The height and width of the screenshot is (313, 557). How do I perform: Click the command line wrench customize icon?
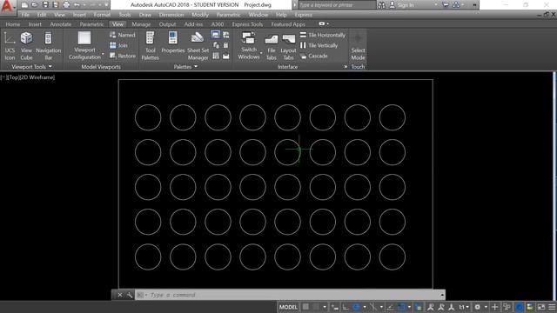(x=130, y=295)
